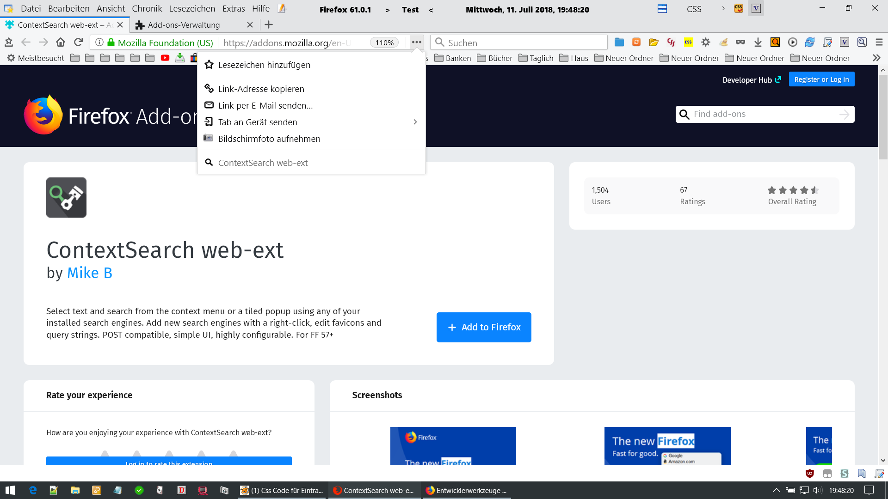
Task: Open the Lesezeichen menu
Action: pyautogui.click(x=191, y=9)
